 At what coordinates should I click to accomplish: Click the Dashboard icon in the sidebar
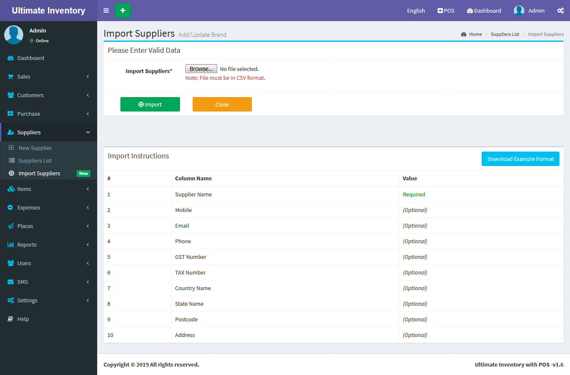(x=11, y=58)
